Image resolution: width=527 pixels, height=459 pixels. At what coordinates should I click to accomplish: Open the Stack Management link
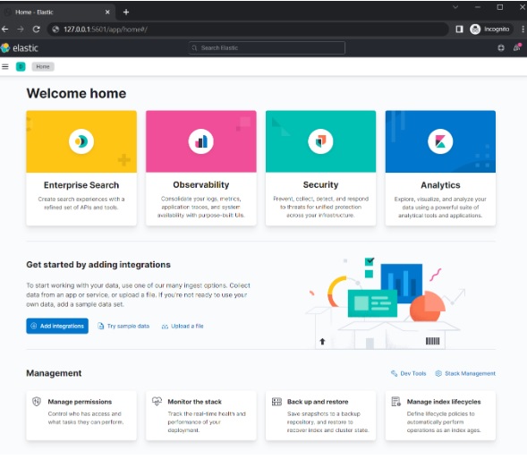[x=465, y=373]
